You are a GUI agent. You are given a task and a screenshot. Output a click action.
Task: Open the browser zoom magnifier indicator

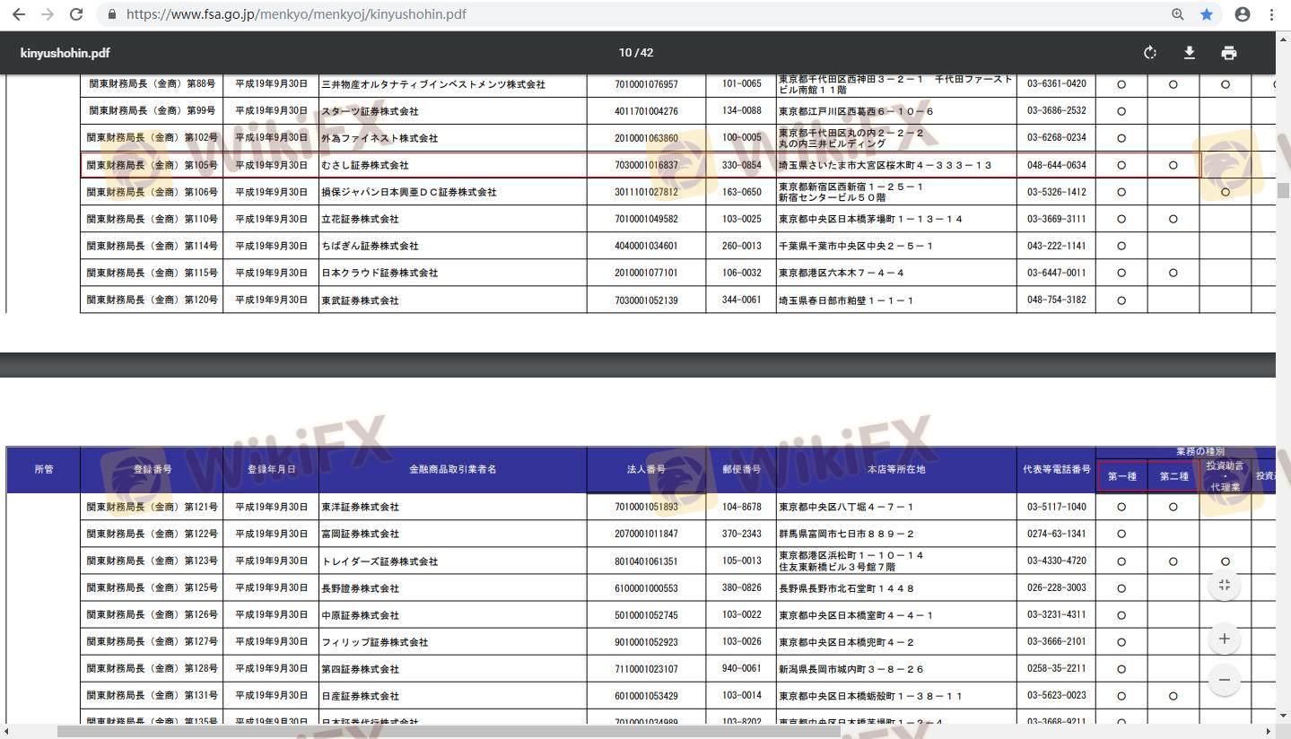[x=1178, y=14]
